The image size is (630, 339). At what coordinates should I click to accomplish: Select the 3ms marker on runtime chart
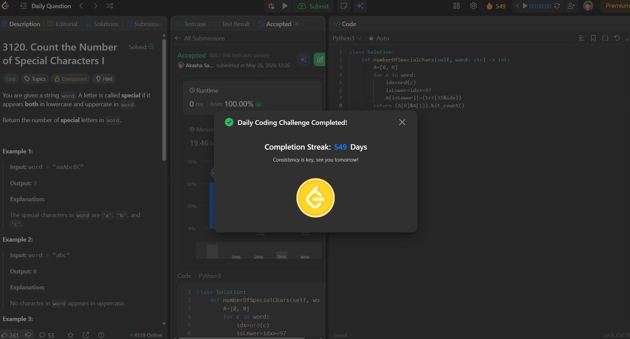click(x=282, y=256)
